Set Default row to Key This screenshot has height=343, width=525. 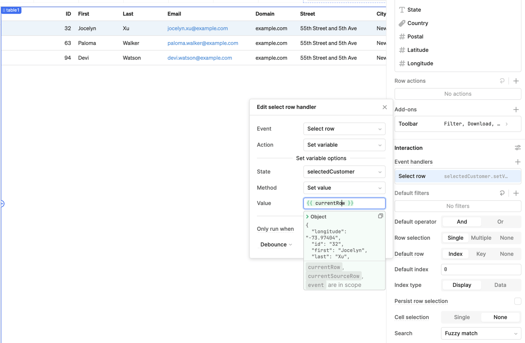(x=481, y=254)
